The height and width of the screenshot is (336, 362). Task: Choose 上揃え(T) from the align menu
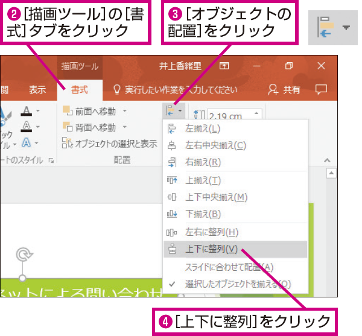[x=235, y=180]
